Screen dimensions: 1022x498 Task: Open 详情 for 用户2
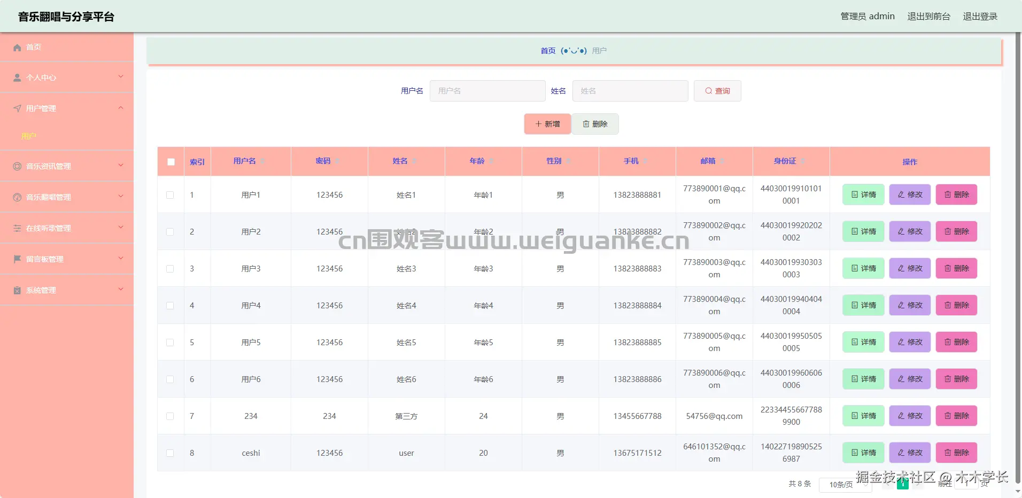[x=864, y=231]
